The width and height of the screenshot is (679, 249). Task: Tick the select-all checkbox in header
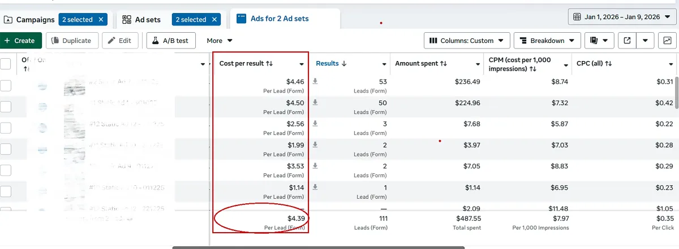6,64
